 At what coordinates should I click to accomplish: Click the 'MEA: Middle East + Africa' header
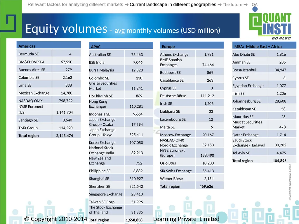(x=264, y=45)
